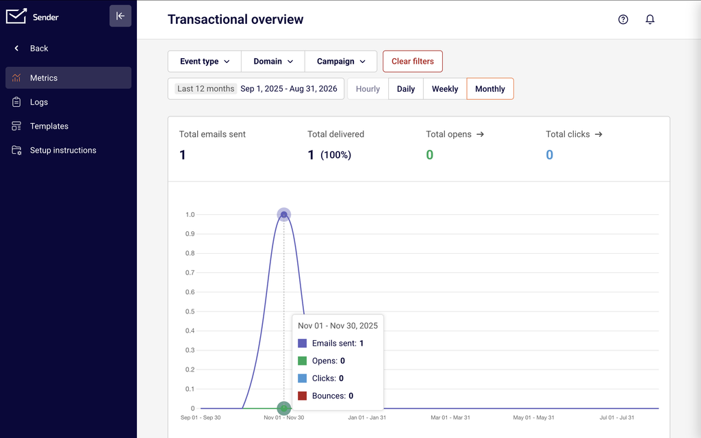This screenshot has height=438, width=701.
Task: Click the Sender envelope logo
Action: click(16, 16)
